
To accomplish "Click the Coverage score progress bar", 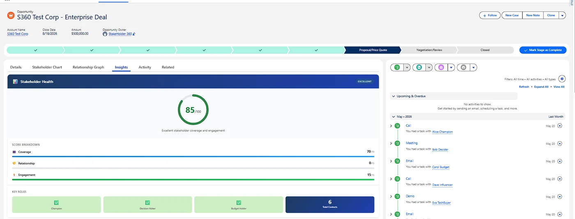I will pyautogui.click(x=193, y=157).
